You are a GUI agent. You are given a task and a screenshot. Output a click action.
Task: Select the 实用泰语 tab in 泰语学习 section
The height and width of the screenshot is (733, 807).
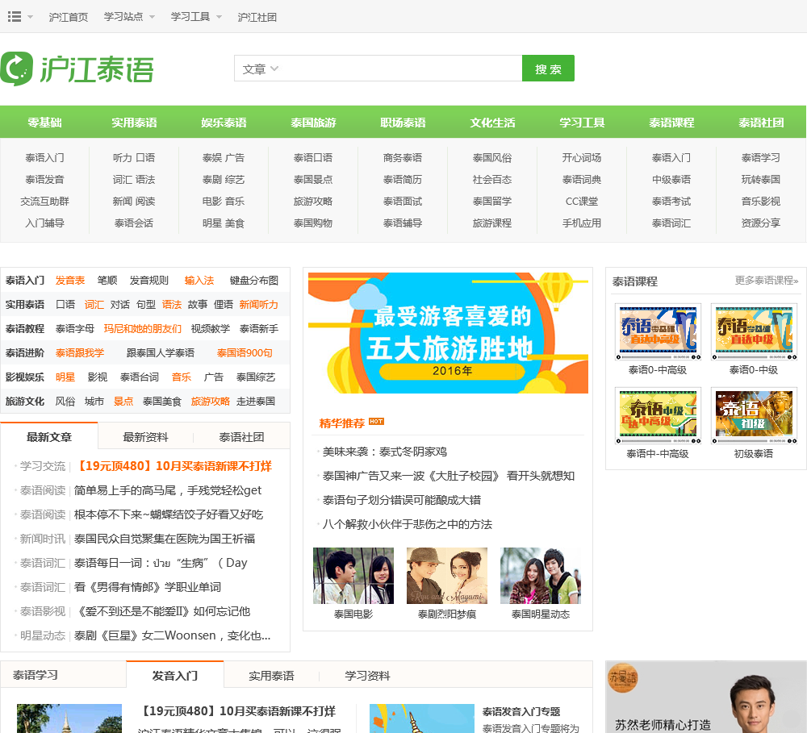click(x=271, y=676)
